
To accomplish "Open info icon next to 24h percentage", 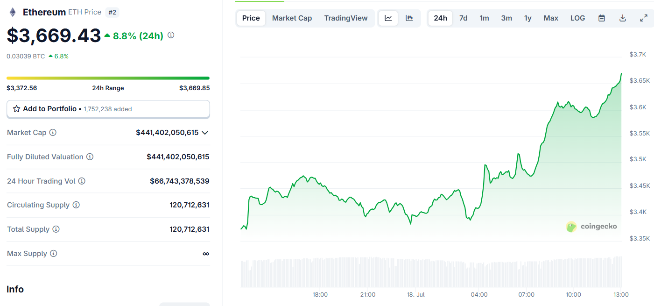I will click(x=171, y=35).
